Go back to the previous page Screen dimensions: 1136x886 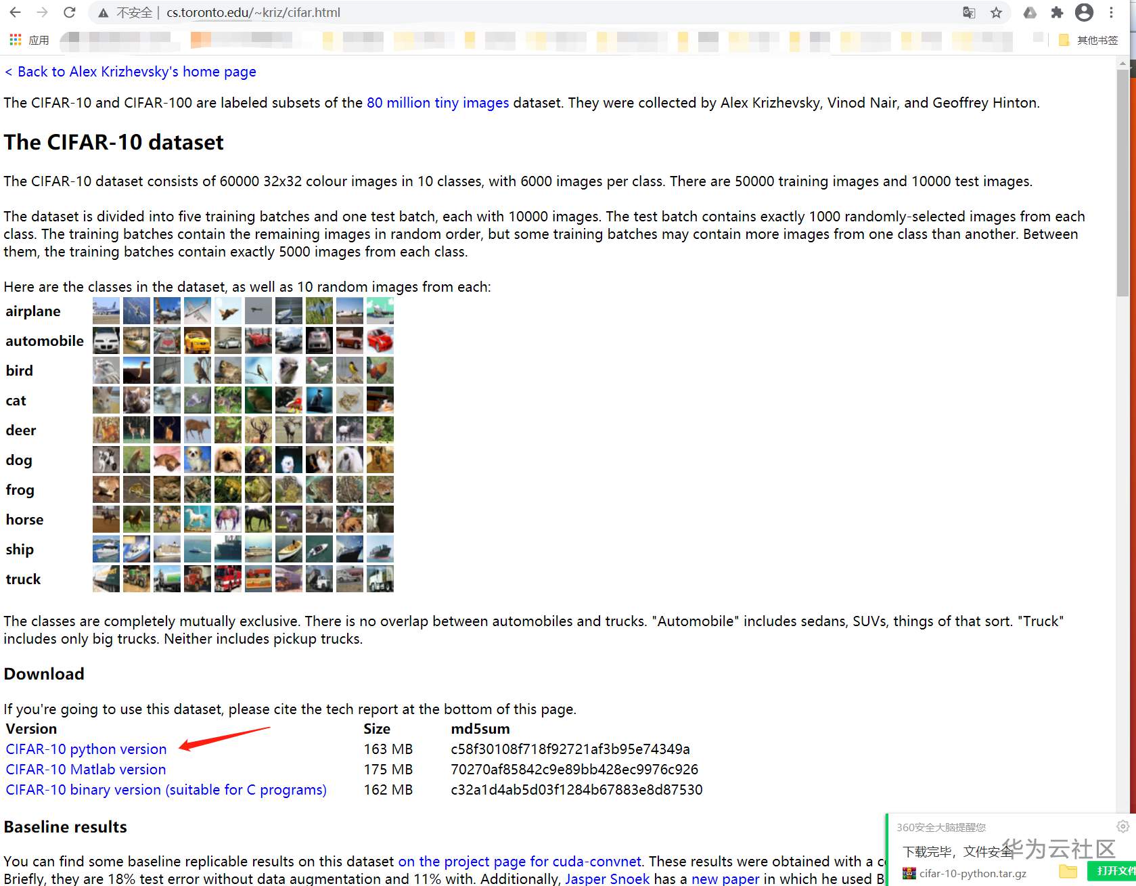click(15, 12)
